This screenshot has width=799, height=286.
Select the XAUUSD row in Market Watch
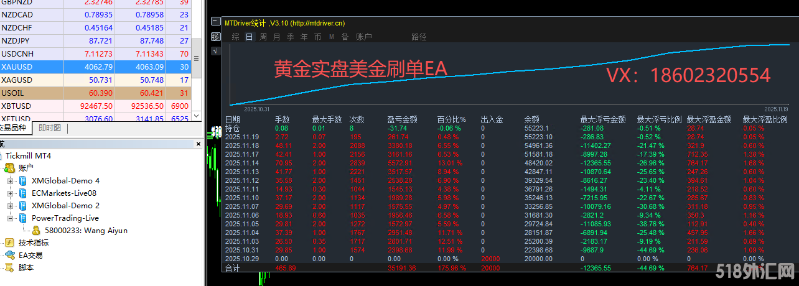[x=96, y=67]
